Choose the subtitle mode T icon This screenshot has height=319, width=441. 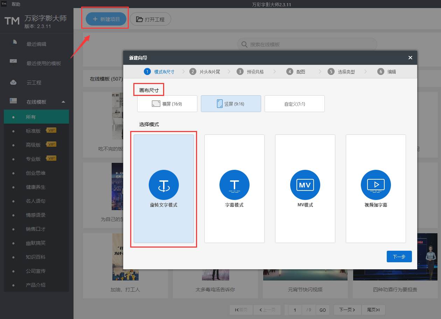click(234, 185)
